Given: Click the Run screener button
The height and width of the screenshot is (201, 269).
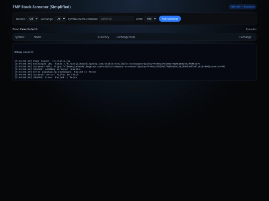Looking at the screenshot, I should tap(170, 19).
